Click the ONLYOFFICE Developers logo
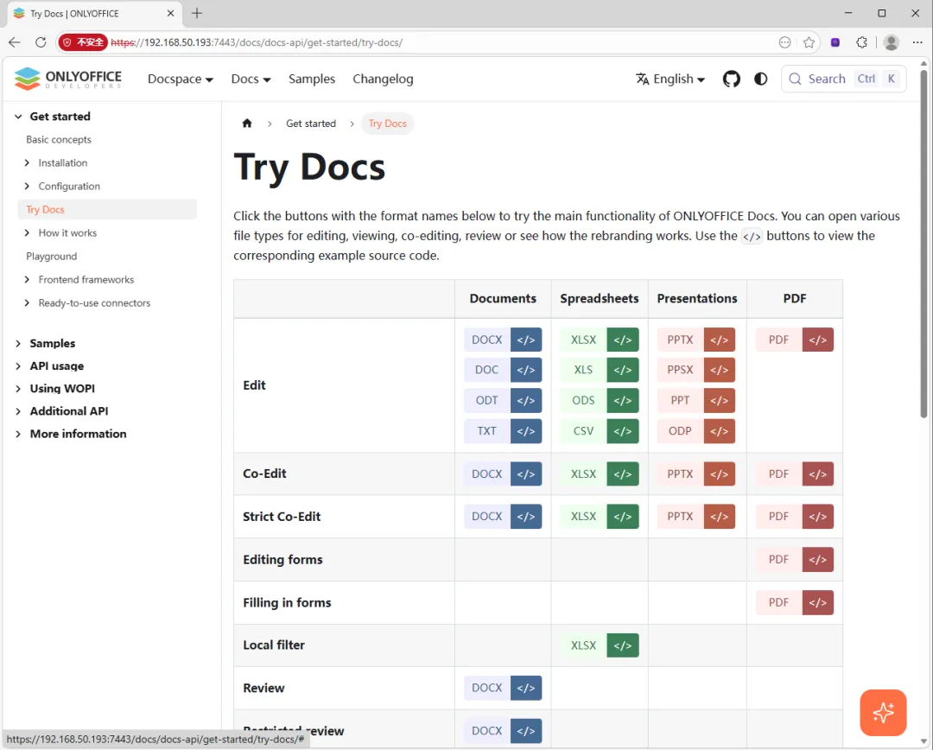The width and height of the screenshot is (933, 750). [x=68, y=79]
